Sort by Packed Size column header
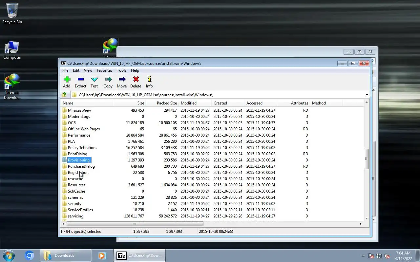This screenshot has width=420, height=262. 162,103
